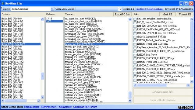Click the toolbar grip handle
Viewport: 195px width, 110px height.
tap(2, 9)
